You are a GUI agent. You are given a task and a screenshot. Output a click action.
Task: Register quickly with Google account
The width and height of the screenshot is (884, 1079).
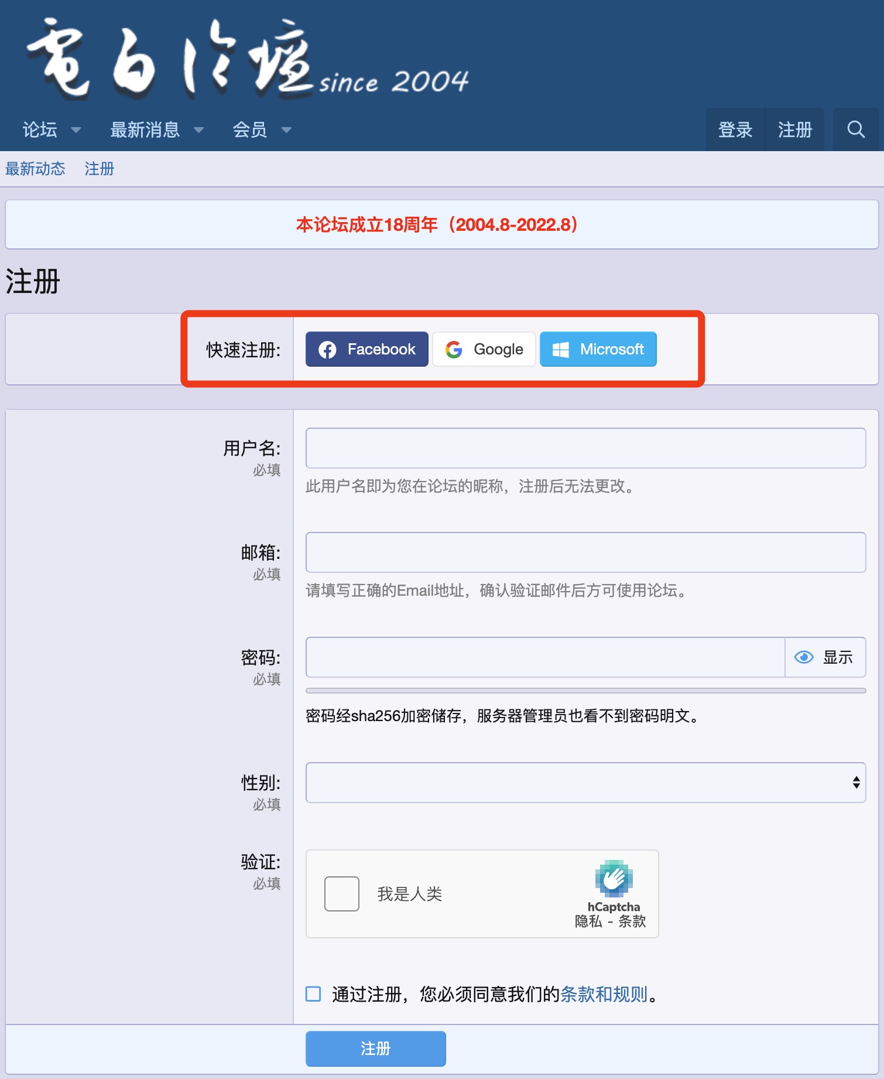click(484, 349)
